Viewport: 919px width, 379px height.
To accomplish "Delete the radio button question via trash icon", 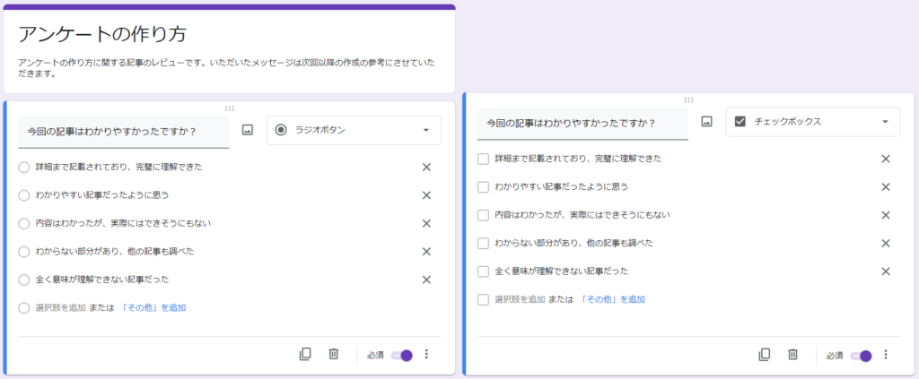I will [334, 354].
